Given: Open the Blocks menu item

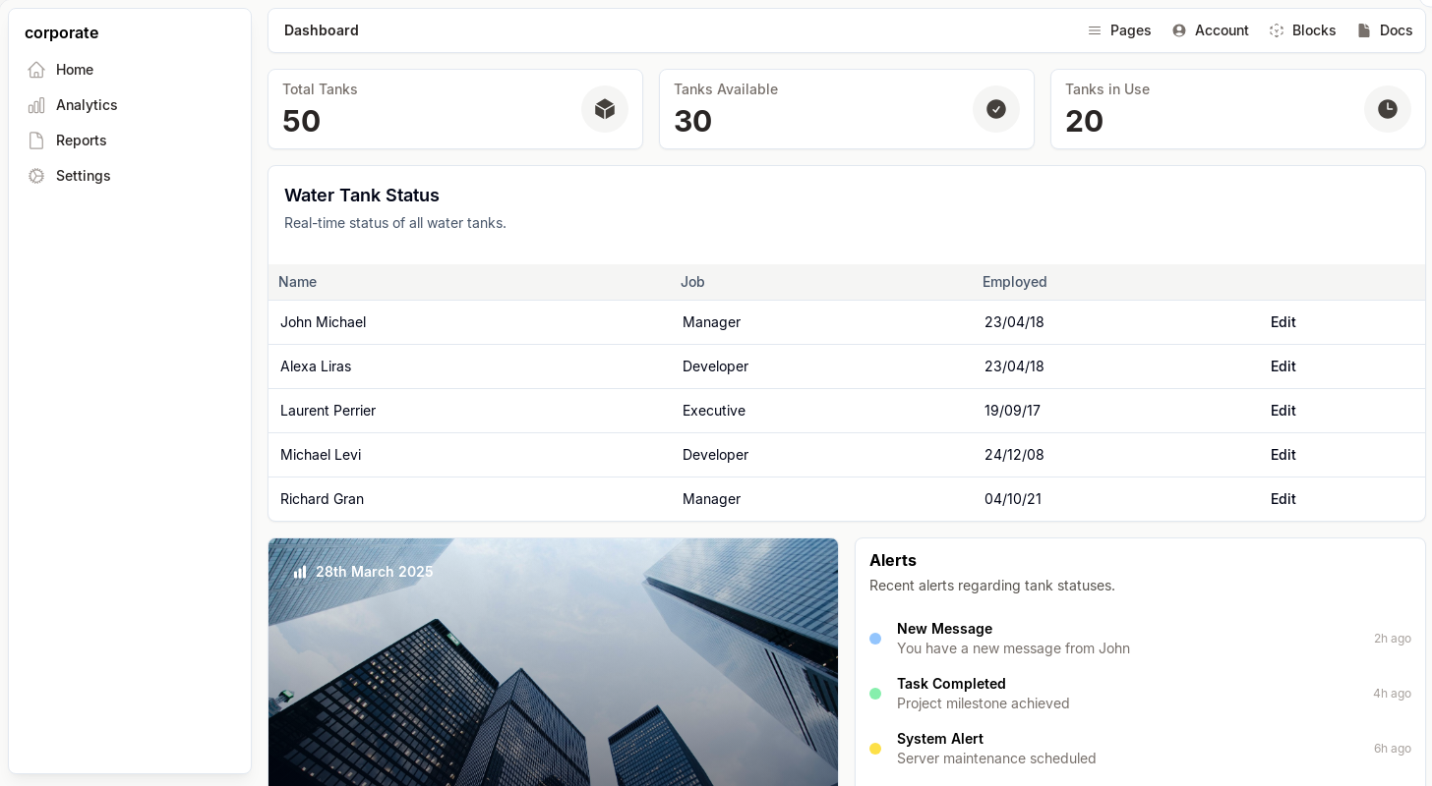Looking at the screenshot, I should pyautogui.click(x=1302, y=30).
